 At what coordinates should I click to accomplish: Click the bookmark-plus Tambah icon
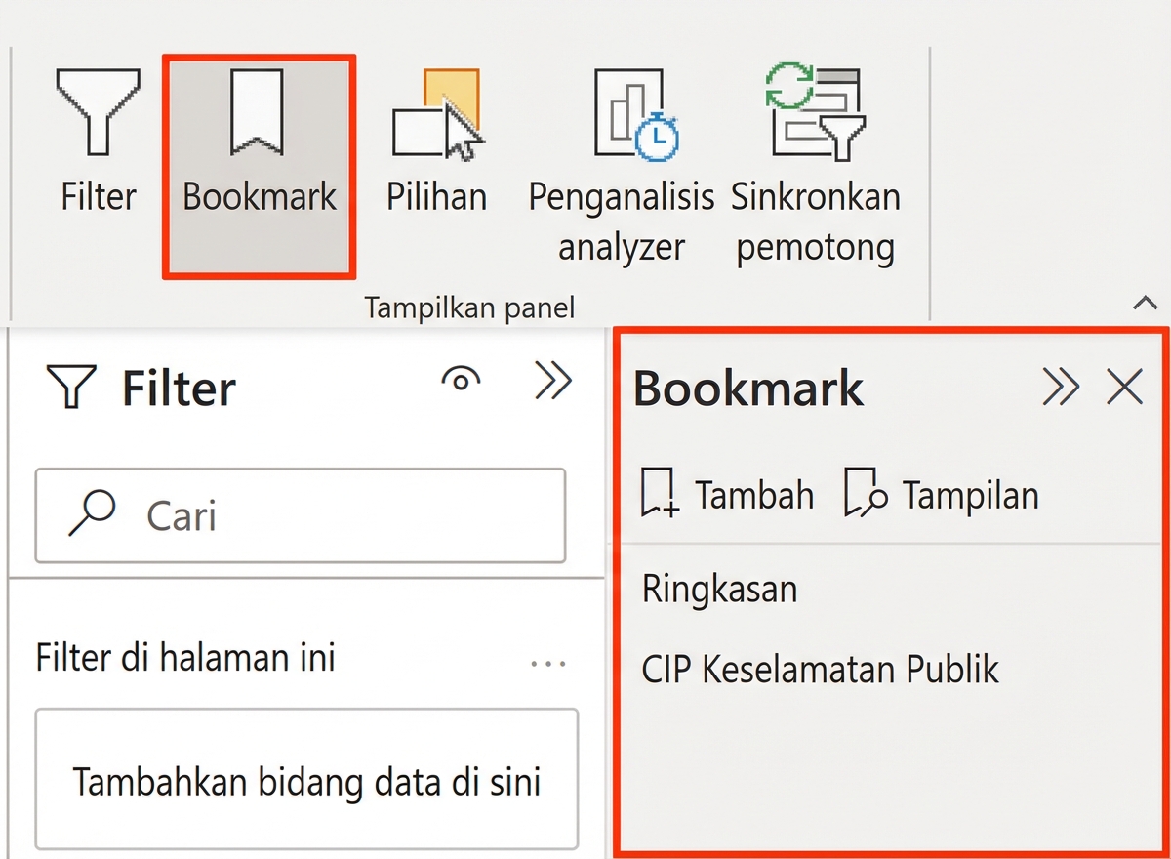tap(660, 494)
